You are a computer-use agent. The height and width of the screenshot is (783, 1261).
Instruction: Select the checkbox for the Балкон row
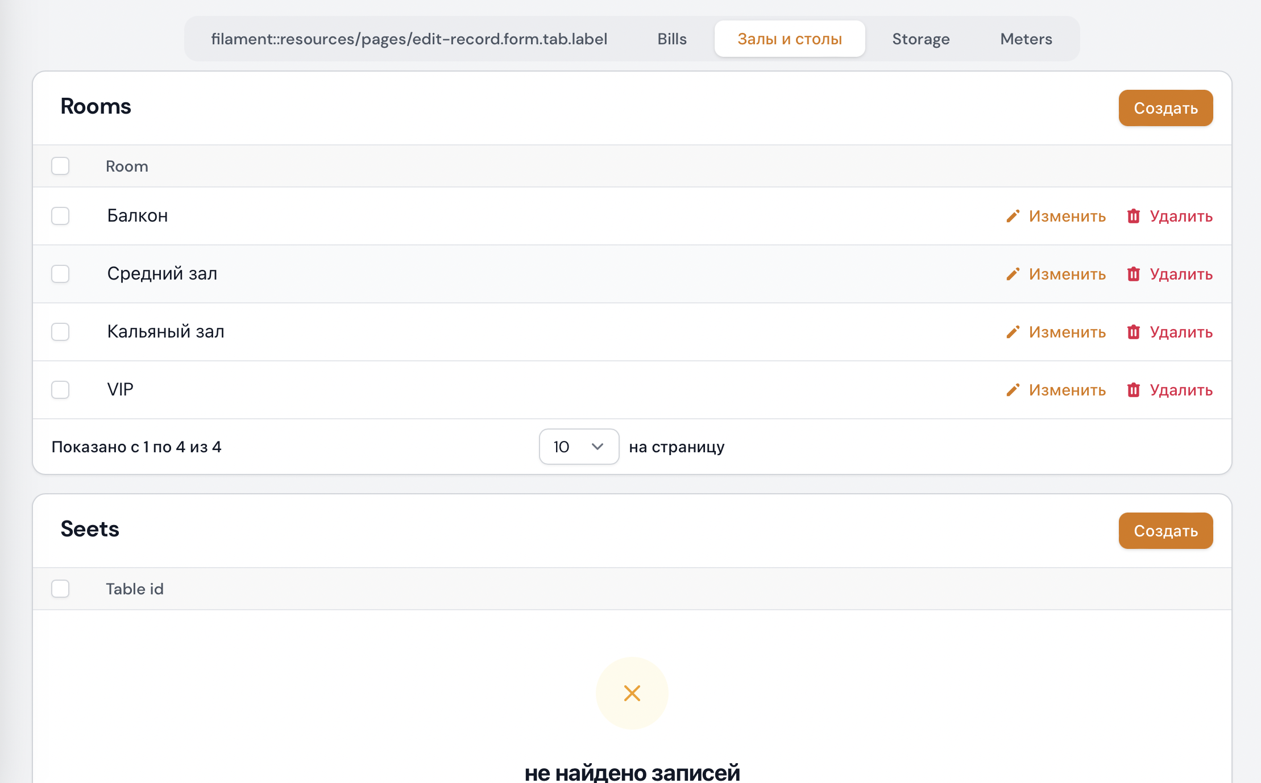tap(60, 216)
